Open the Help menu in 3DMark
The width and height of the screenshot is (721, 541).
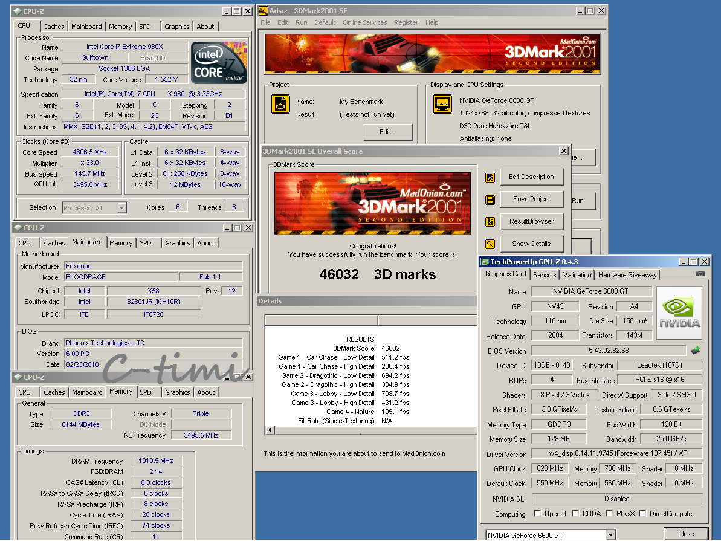432,22
